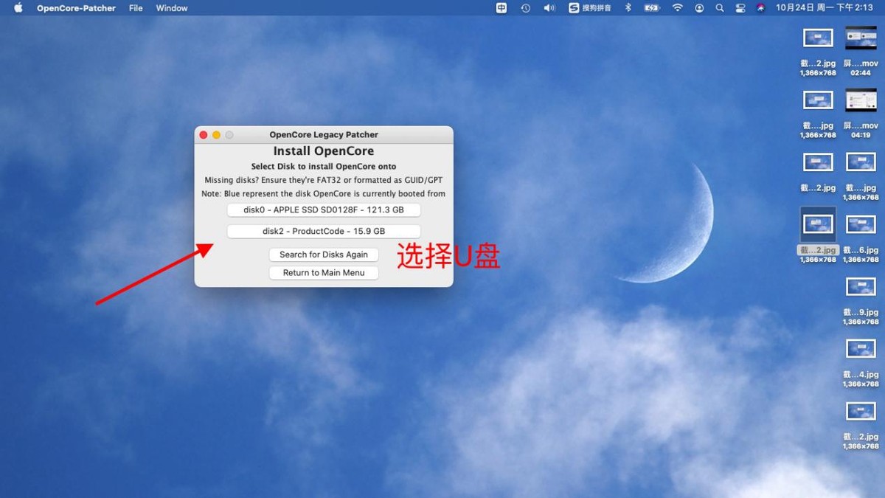885x498 pixels.
Task: Open the File menu
Action: pyautogui.click(x=135, y=8)
